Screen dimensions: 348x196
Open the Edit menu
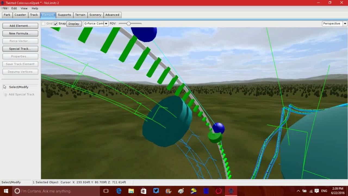coord(14,8)
